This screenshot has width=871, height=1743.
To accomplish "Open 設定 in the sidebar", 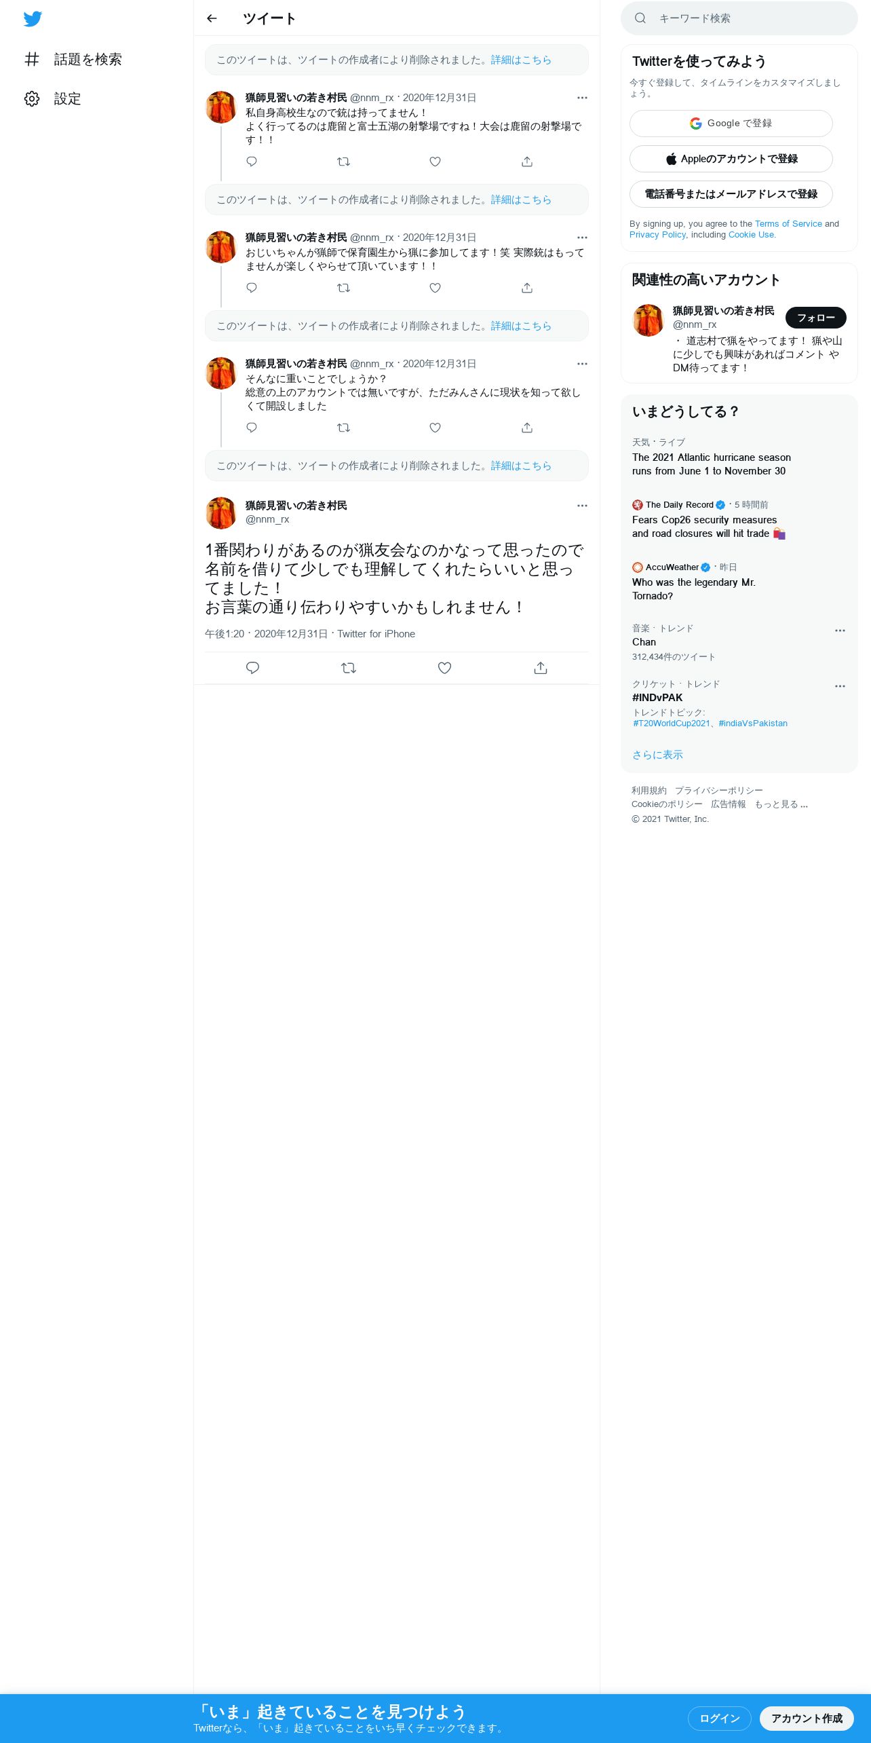I will click(53, 98).
